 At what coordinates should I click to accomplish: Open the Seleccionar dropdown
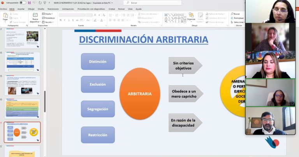(238, 22)
